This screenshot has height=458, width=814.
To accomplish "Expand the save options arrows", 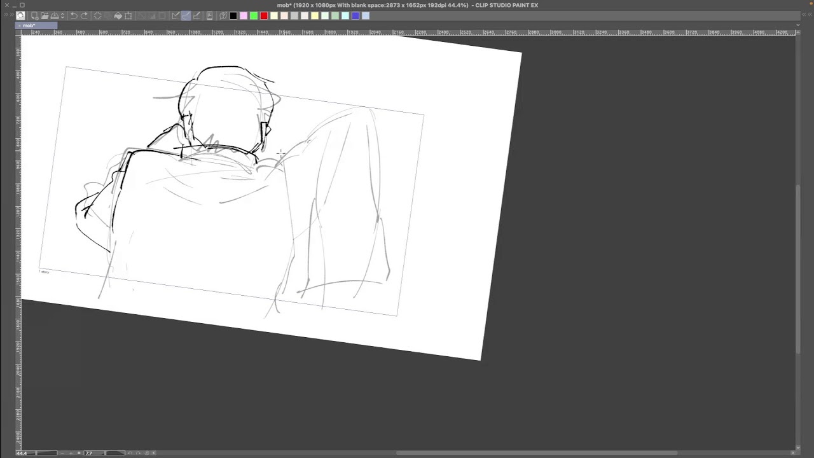I will [62, 15].
